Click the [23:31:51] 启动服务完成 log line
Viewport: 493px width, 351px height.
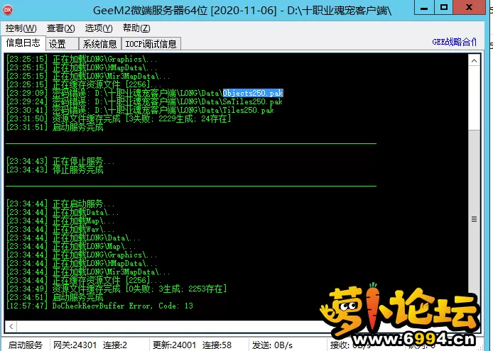[55, 127]
